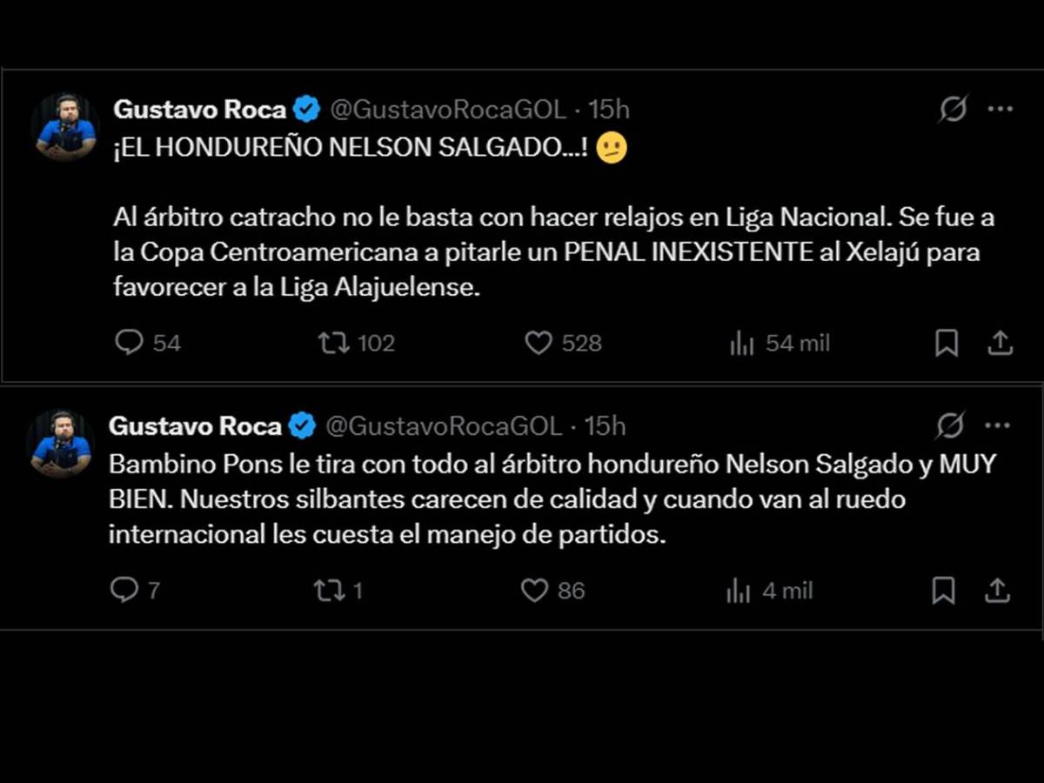
Task: Share the first tweet via upload icon
Action: coord(1000,343)
